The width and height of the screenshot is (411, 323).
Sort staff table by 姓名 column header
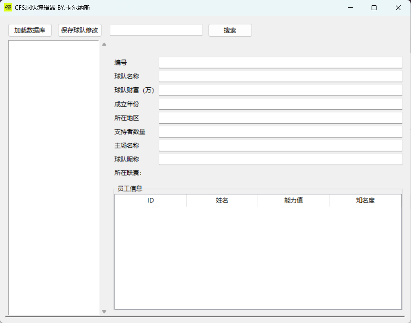click(x=222, y=200)
